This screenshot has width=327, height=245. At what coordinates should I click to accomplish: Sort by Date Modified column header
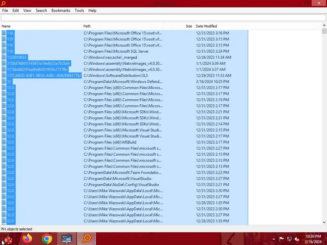pos(218,26)
